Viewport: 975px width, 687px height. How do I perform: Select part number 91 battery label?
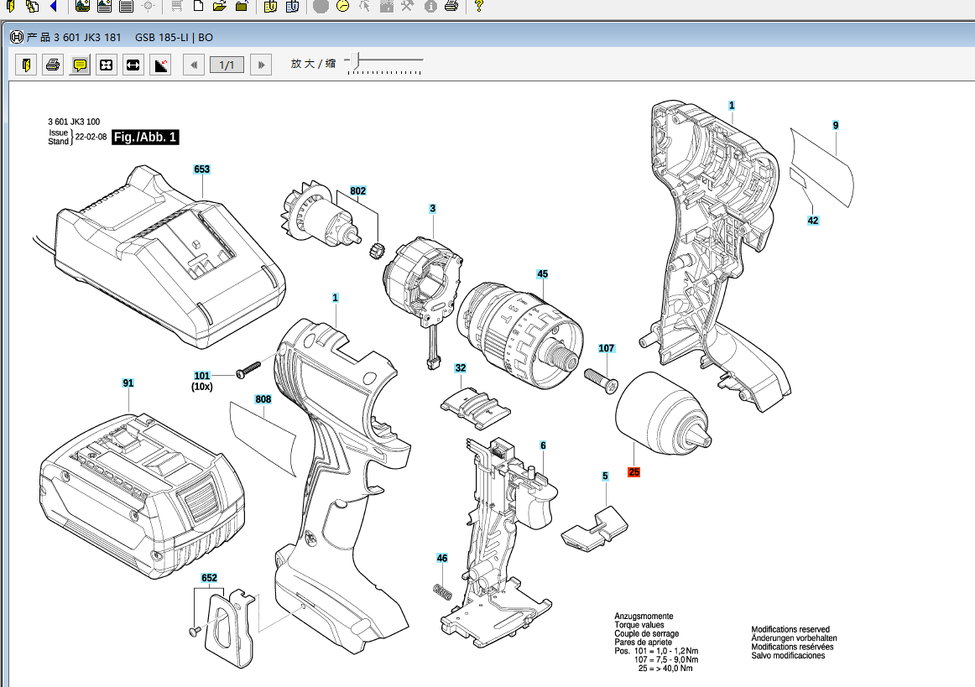pyautogui.click(x=128, y=383)
